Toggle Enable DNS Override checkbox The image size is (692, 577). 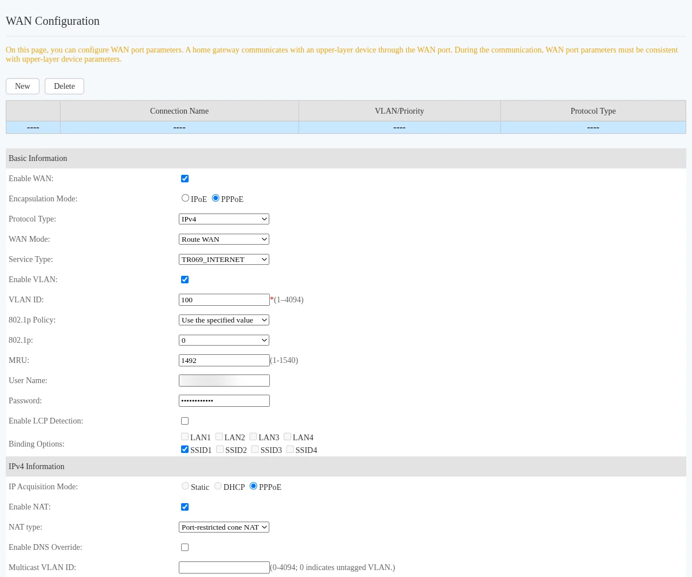[x=185, y=547]
